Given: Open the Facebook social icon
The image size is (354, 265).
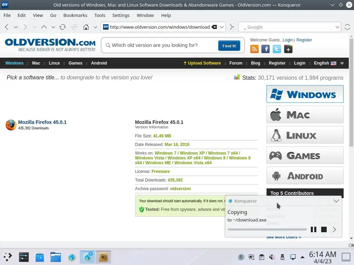Looking at the screenshot, I should click(x=265, y=49).
